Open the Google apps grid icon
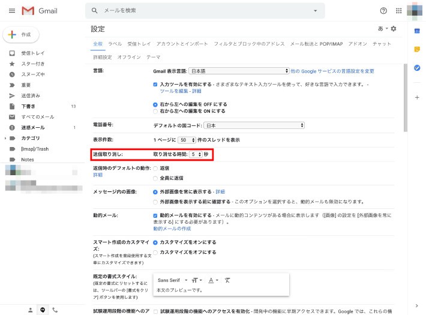The width and height of the screenshot is (426, 315). [398, 11]
